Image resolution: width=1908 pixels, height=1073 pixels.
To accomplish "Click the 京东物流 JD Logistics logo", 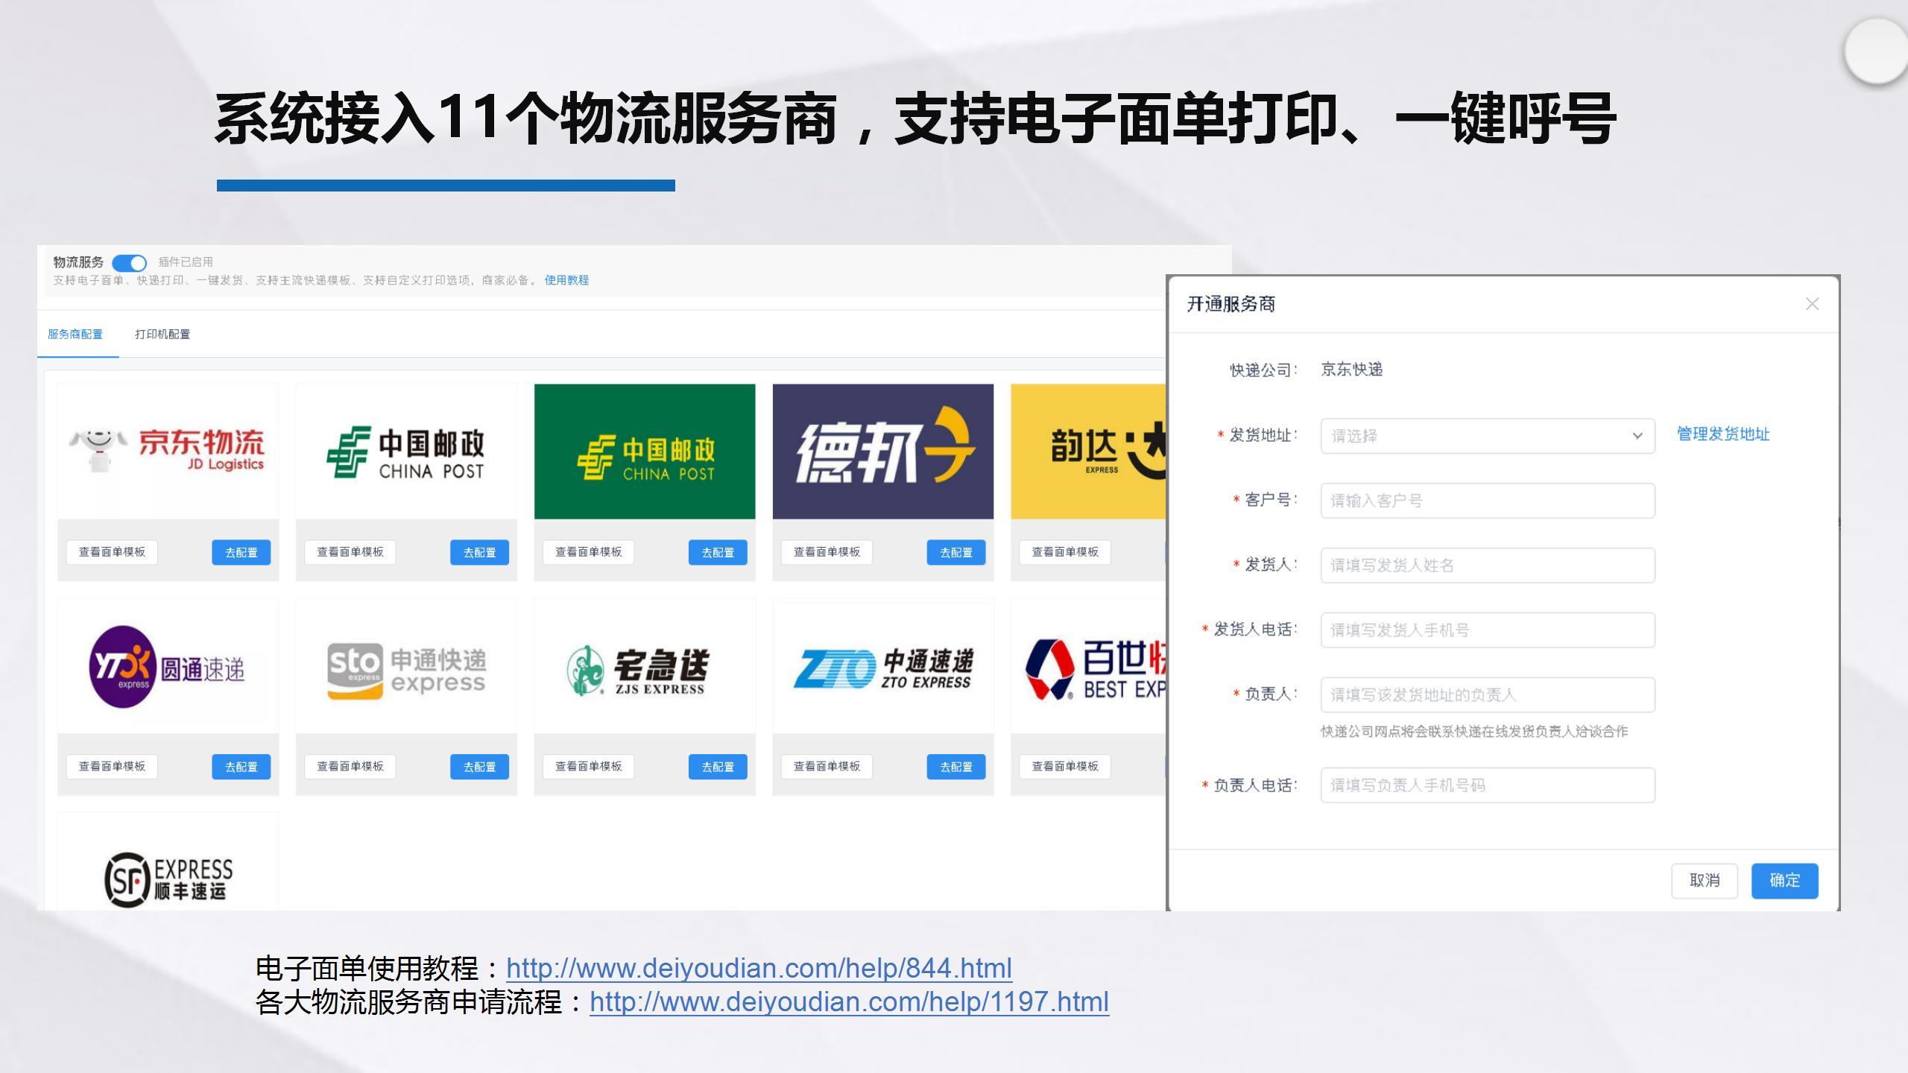I will tap(168, 452).
